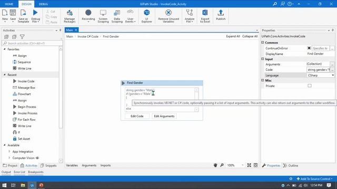Open File Explorer from taskbar
Image resolution: width=337 pixels, height=189 pixels.
[23, 185]
